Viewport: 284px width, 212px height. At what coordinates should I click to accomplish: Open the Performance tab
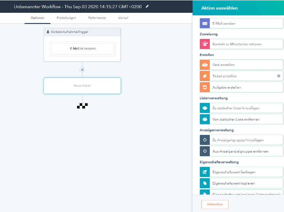[x=97, y=18]
